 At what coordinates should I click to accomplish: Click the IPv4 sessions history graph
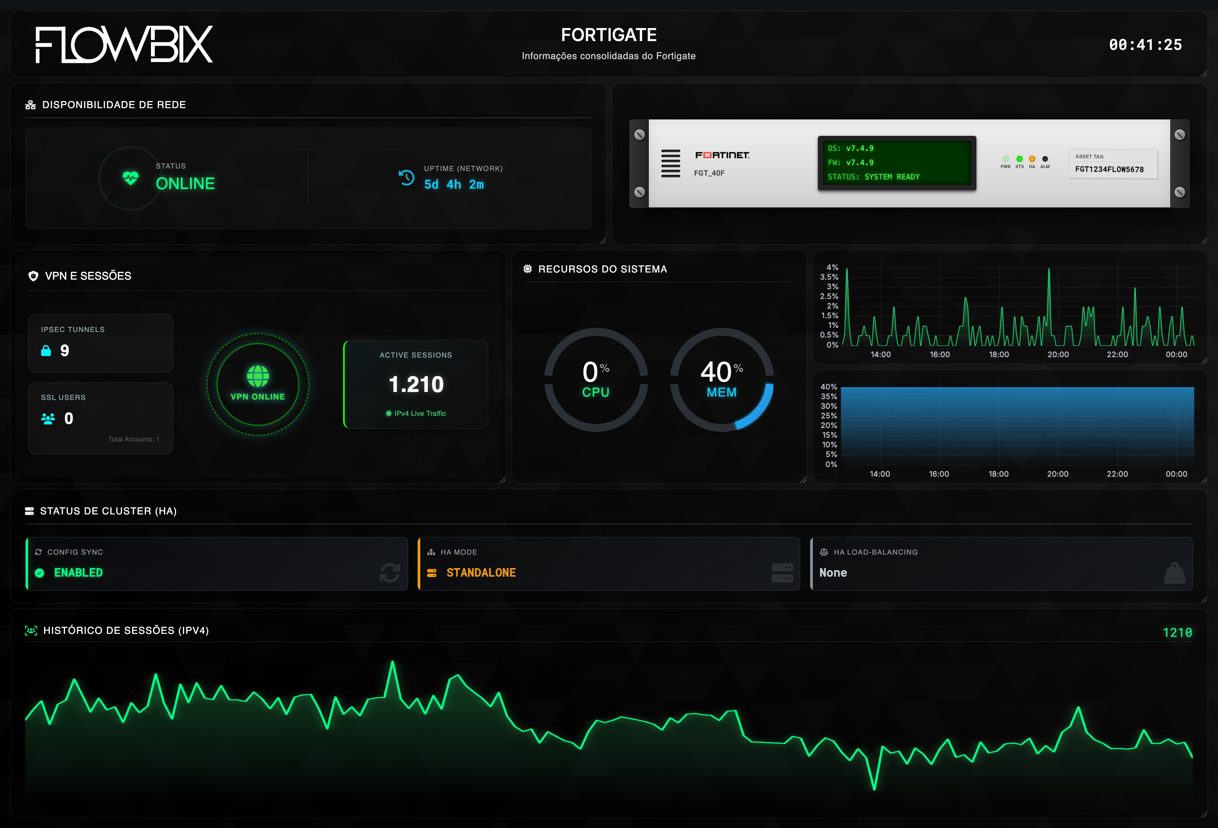point(609,728)
